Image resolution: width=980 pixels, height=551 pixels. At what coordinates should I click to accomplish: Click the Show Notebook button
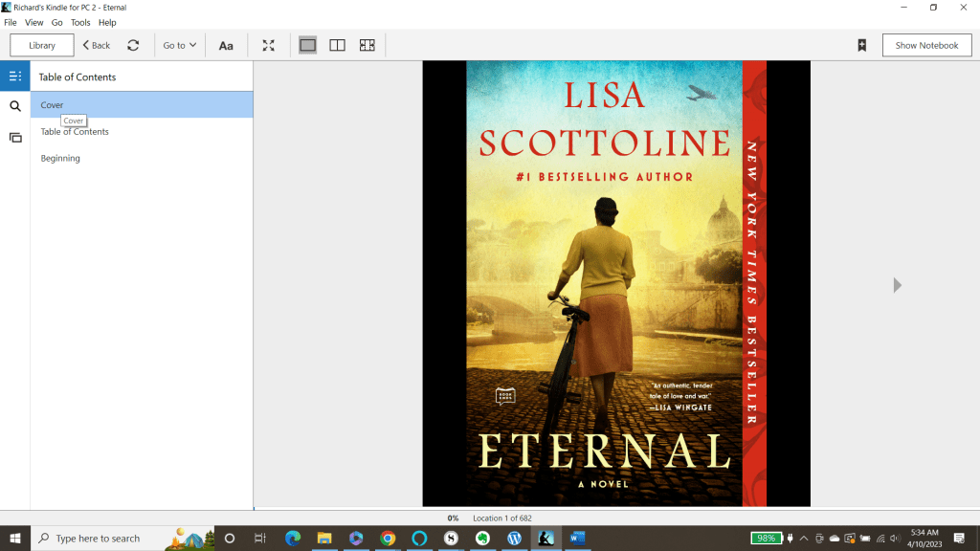(926, 45)
